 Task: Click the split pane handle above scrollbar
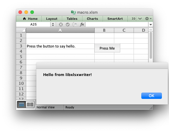151,30
